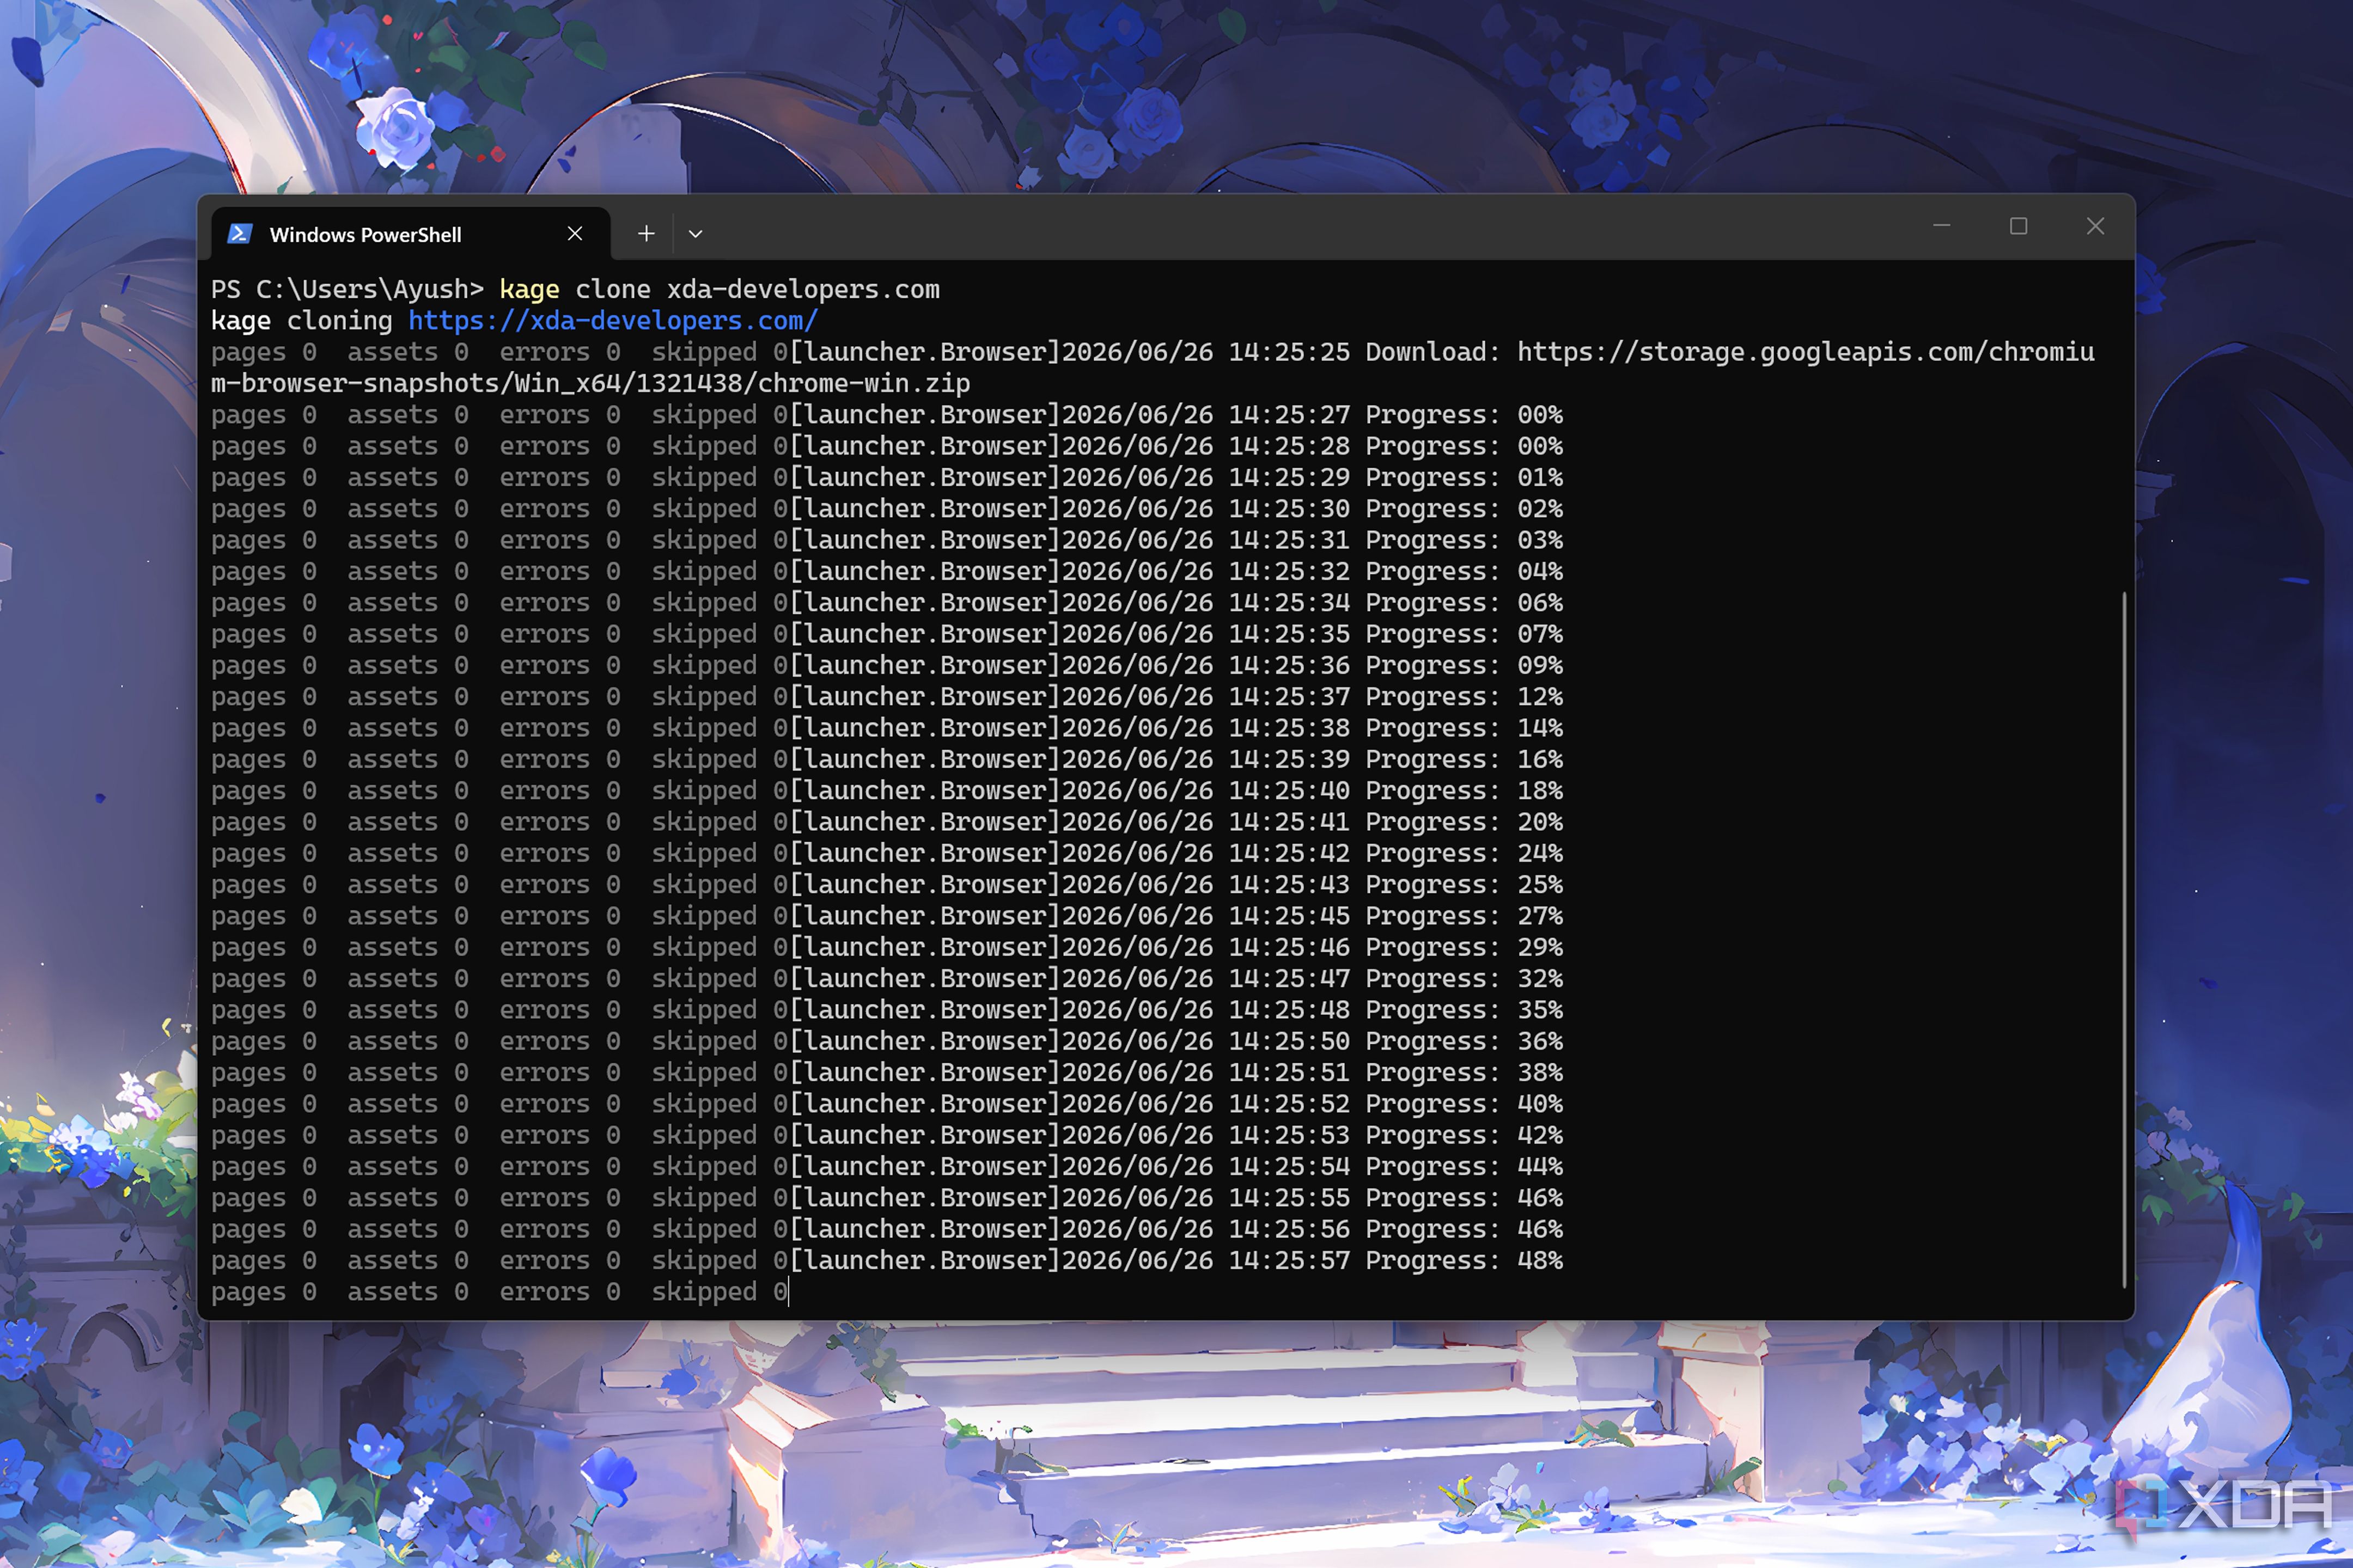Image resolution: width=2353 pixels, height=1568 pixels.
Task: Click the 14:25:45 timestamp in the log
Action: coord(1289,915)
